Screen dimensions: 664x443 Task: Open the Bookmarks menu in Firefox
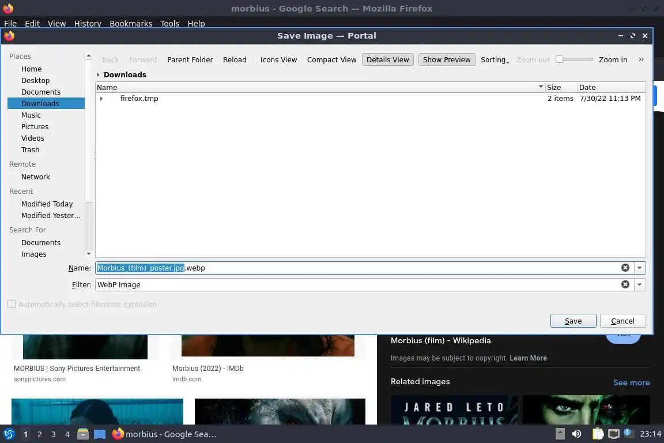tap(131, 23)
